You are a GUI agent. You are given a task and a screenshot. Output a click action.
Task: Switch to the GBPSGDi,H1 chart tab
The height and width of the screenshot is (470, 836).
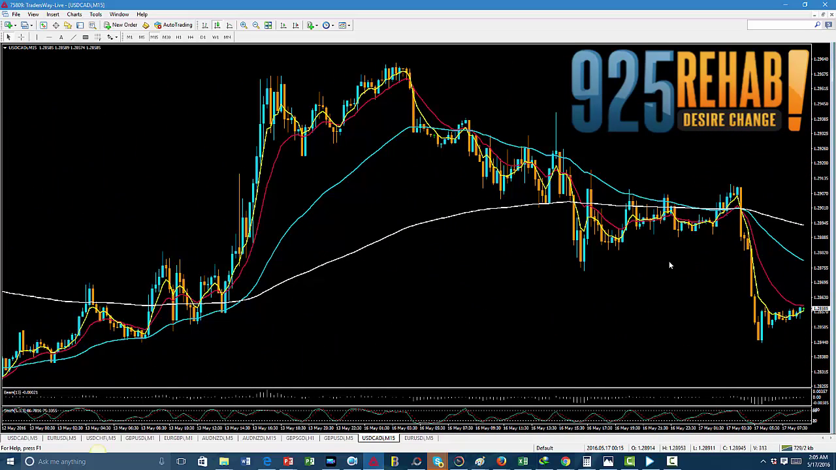click(x=300, y=438)
